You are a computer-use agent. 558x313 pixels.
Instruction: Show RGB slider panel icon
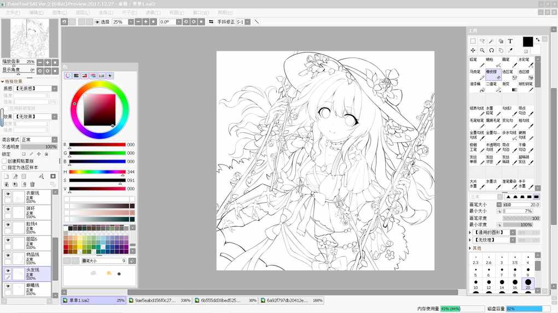tap(76, 76)
